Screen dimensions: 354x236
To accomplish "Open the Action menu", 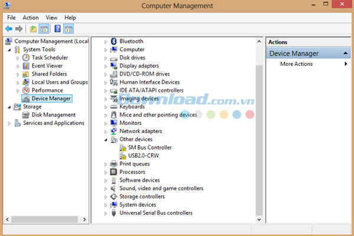I will (30, 18).
